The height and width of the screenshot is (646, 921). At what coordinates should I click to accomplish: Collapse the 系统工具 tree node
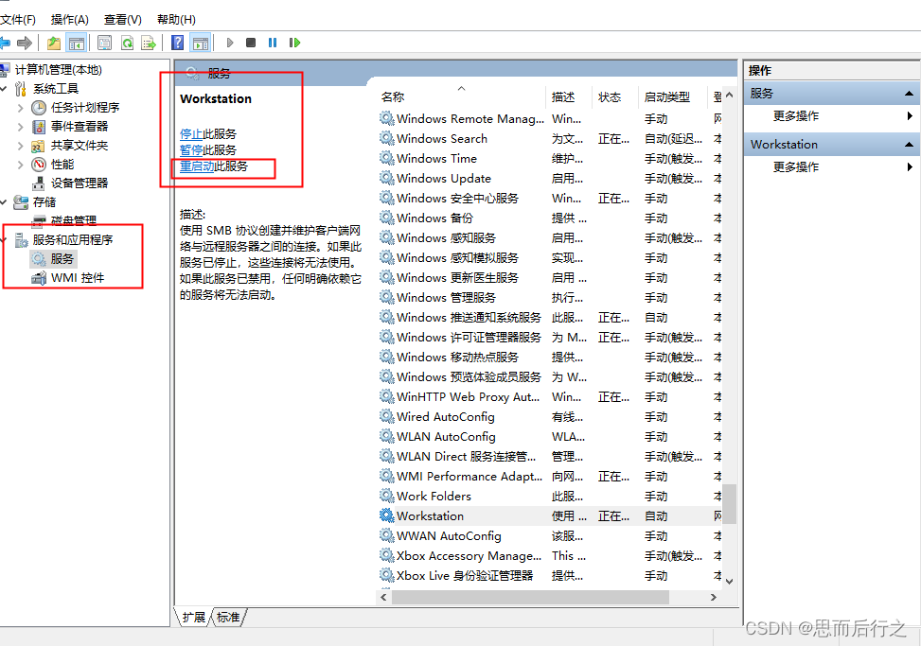(4, 89)
